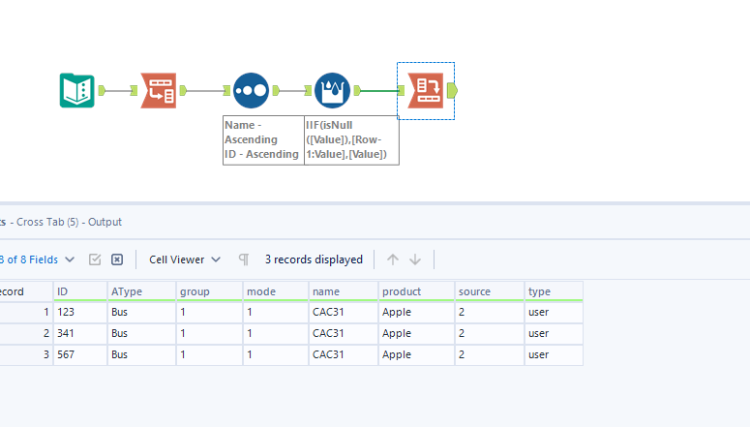Click the Cross Tab output anchor
The width and height of the screenshot is (750, 427).
click(453, 91)
